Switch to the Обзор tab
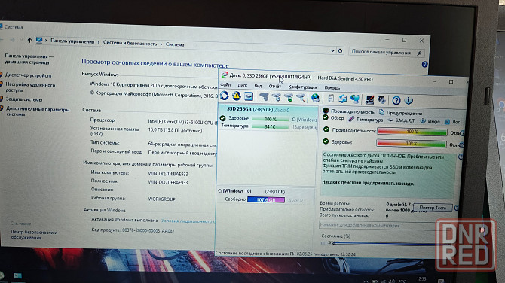This screenshot has width=505, height=283. (x=333, y=118)
